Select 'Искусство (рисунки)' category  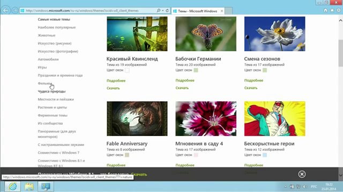pos(55,43)
